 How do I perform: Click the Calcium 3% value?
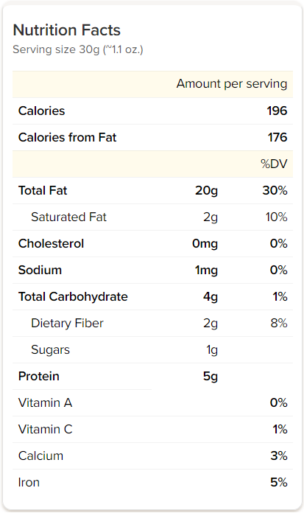tap(279, 456)
